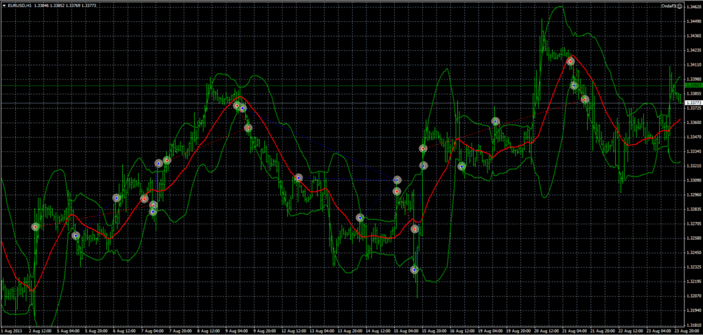Viewport: 703px width, 335px height.
Task: Click the 1.34620 price scale value
Action: pos(693,8)
